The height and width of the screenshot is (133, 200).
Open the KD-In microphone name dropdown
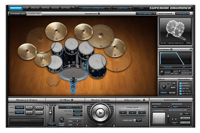click(x=70, y=108)
